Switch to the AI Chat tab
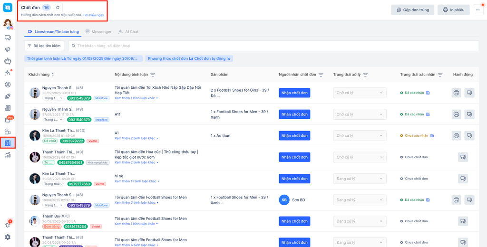487x247 pixels. 128,32
